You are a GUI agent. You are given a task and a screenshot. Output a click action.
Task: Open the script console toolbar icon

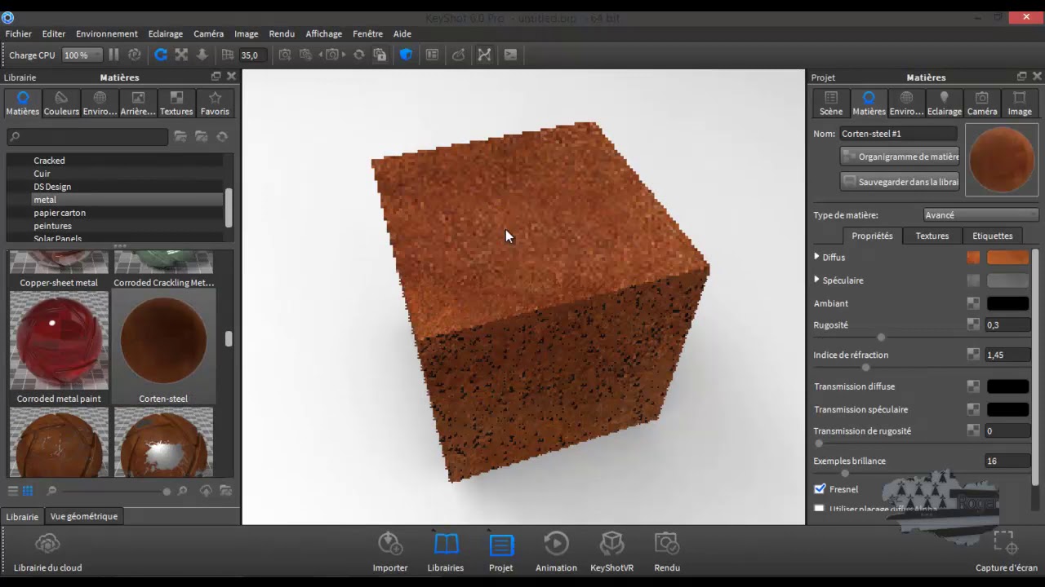pos(510,55)
